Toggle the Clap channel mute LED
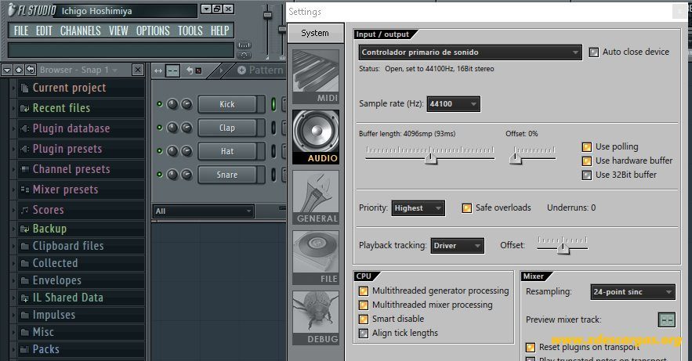 [159, 128]
